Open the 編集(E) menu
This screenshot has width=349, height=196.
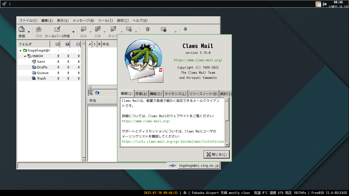47,20
